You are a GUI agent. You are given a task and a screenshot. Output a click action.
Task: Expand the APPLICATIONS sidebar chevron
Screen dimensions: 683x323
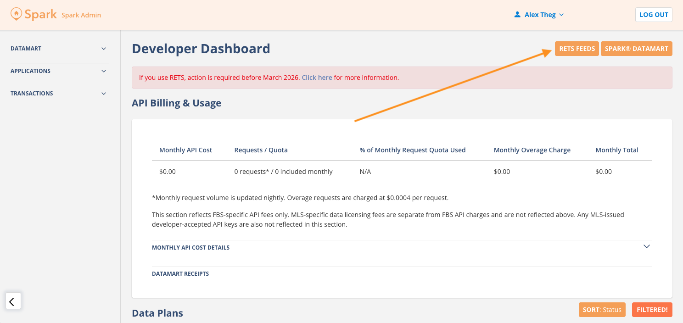point(104,71)
